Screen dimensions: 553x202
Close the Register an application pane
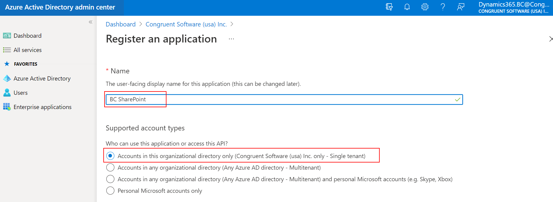point(551,39)
